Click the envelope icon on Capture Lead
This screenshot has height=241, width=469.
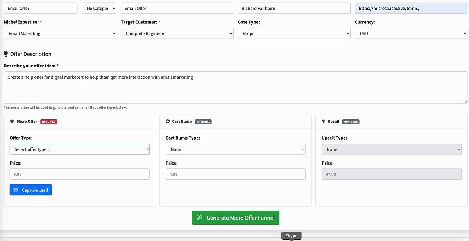click(x=16, y=190)
